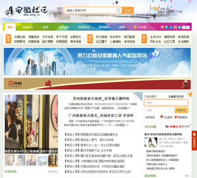
Task: Clear the search box with the X icon
Action: pos(118,10)
